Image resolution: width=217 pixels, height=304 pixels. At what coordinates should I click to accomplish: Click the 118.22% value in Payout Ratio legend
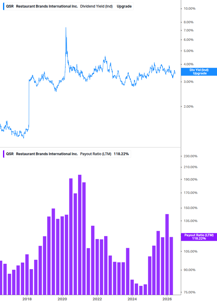tap(121, 154)
